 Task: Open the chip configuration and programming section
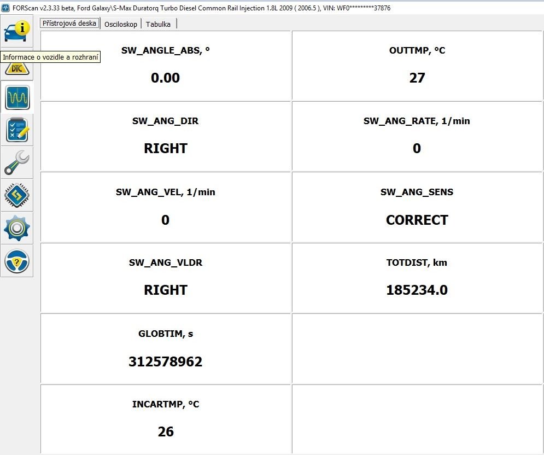pos(17,195)
